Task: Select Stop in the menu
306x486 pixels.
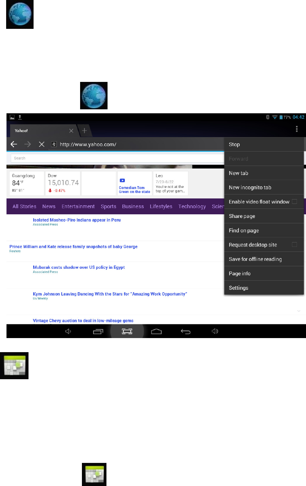Action: coord(264,144)
